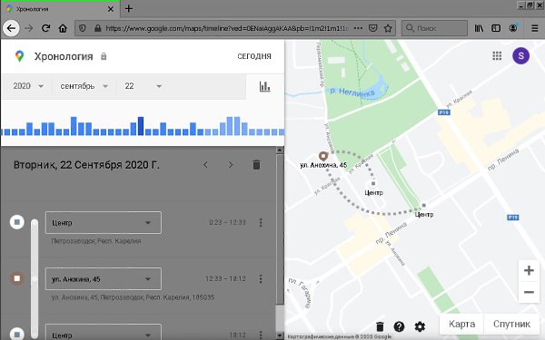The height and width of the screenshot is (340, 545).
Task: Expand the сентябрь month dropdown
Action: coord(84,86)
